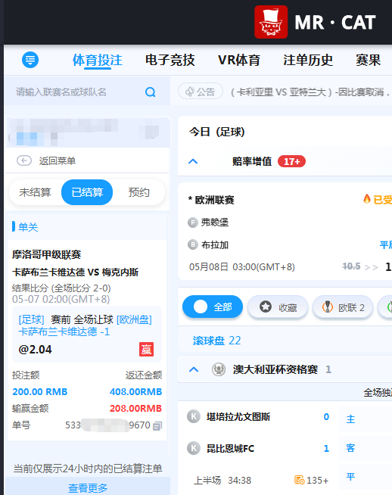Image resolution: width=392 pixels, height=495 pixels.
Task: Select the 欧联 2 filter
Action: click(343, 307)
